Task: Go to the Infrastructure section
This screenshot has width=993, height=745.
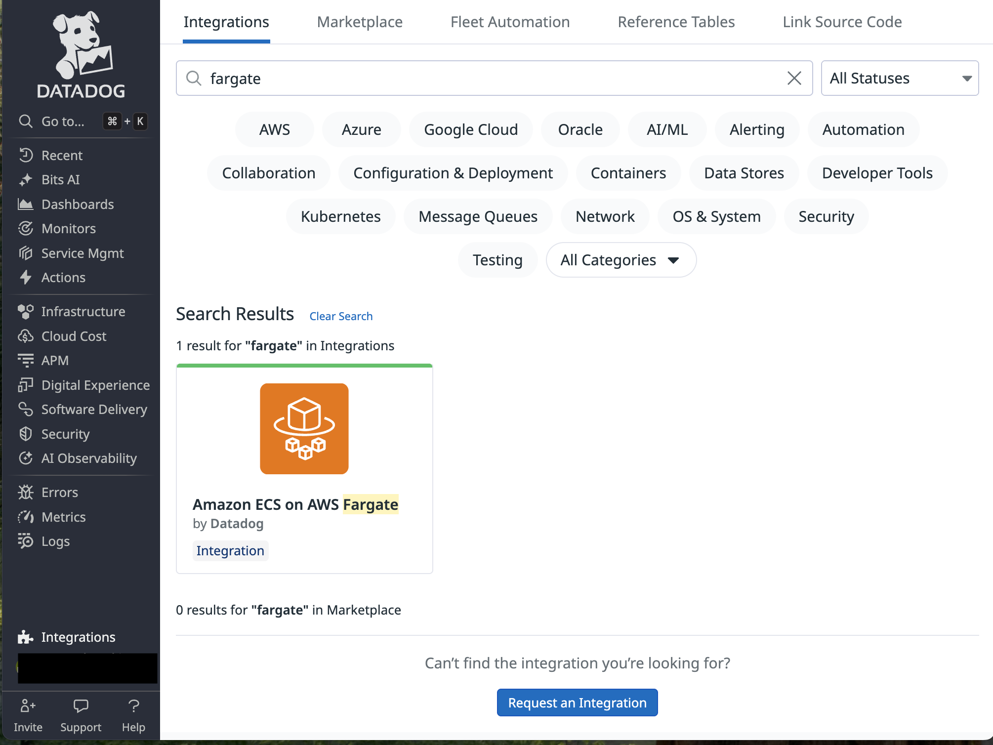Action: click(83, 312)
